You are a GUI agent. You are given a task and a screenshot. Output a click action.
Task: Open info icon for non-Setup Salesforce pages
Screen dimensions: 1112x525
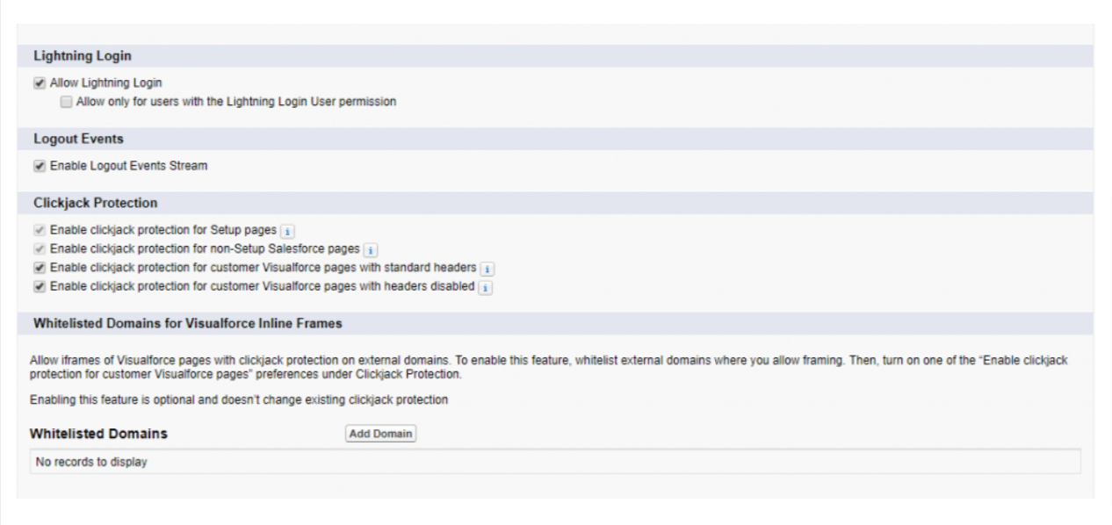point(371,250)
